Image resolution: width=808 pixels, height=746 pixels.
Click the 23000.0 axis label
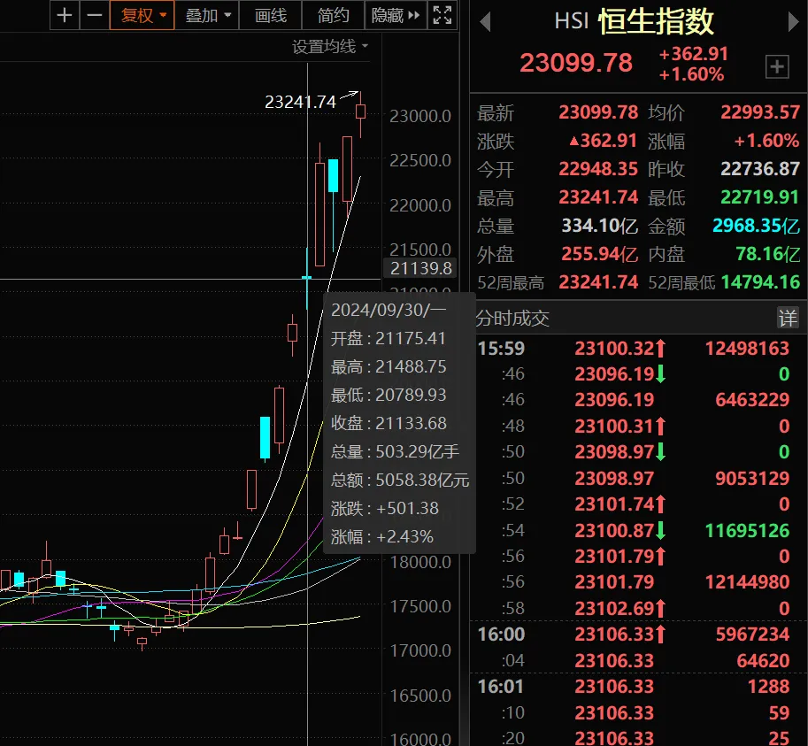[x=420, y=117]
